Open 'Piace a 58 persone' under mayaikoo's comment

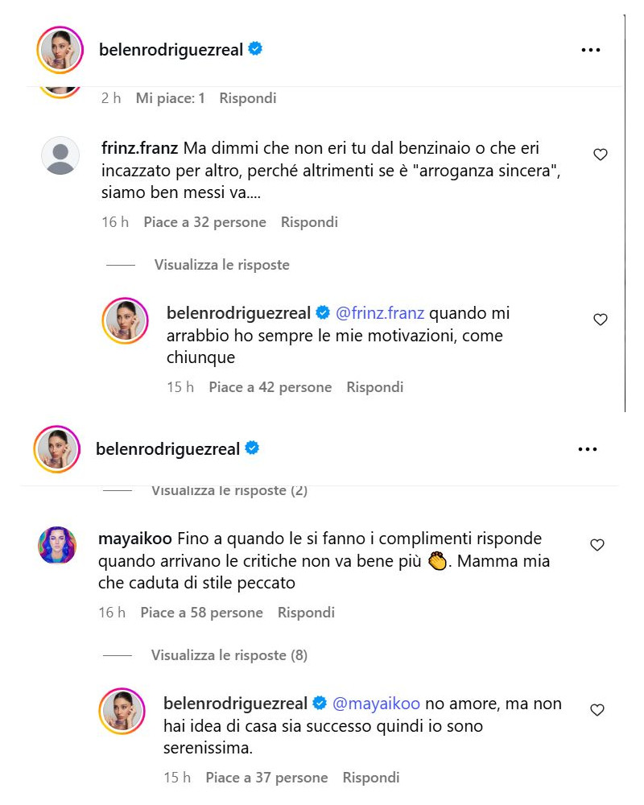point(202,613)
